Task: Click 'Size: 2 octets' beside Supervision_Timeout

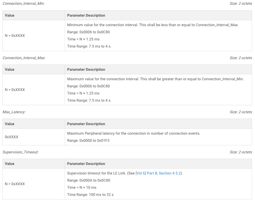Action: 241,152
